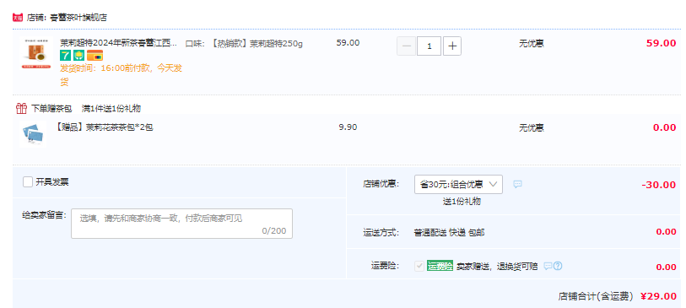Click the gift price 9.90
The width and height of the screenshot is (686, 308).
[x=348, y=127]
